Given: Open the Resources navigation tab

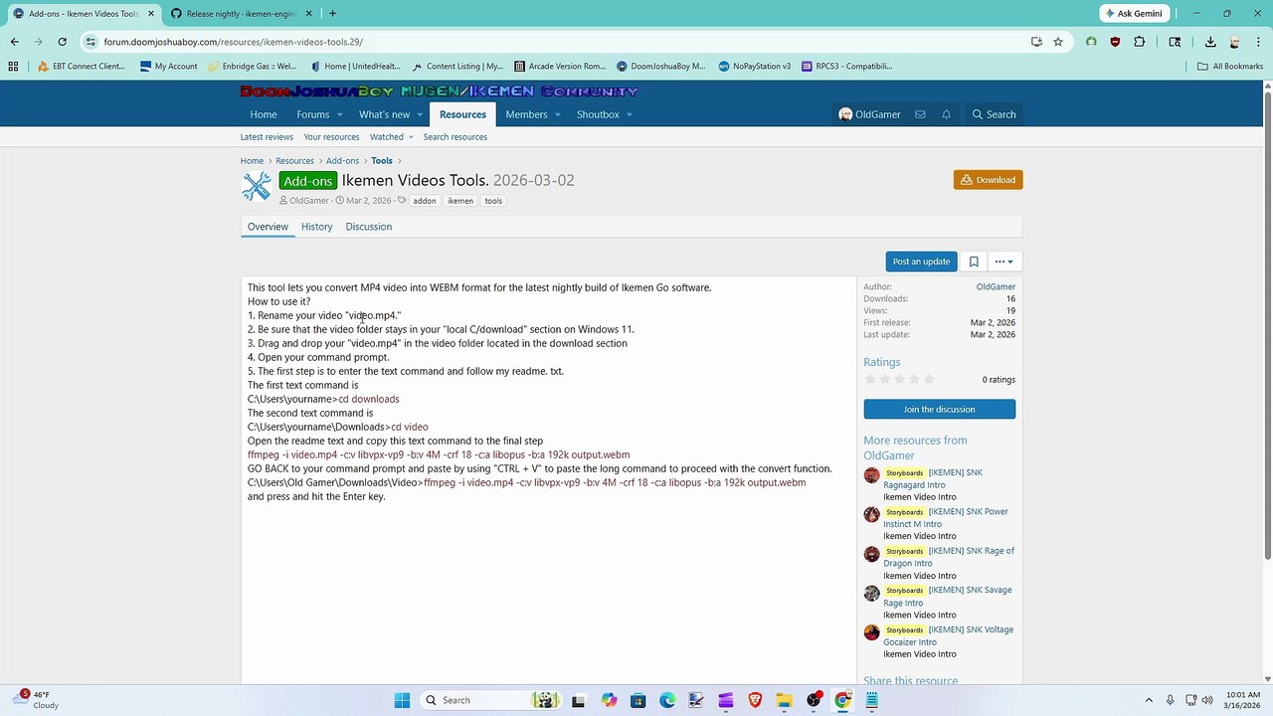Looking at the screenshot, I should 462,114.
